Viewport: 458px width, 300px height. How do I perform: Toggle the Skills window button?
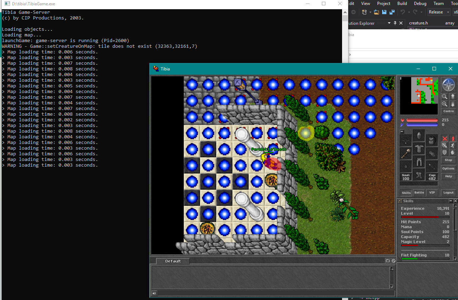[406, 192]
